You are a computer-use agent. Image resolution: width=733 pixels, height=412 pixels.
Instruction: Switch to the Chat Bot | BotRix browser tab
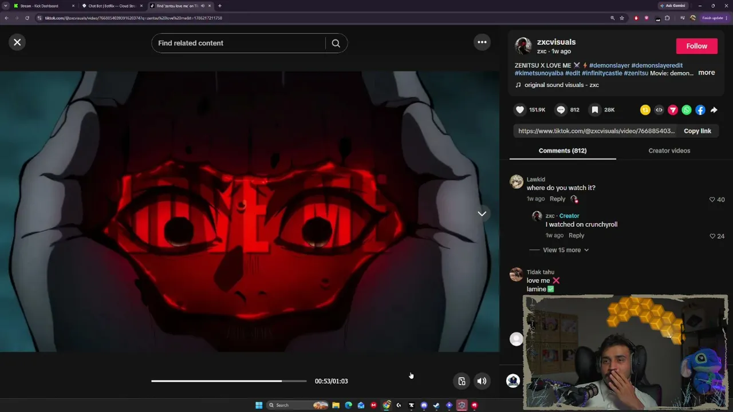tap(112, 6)
